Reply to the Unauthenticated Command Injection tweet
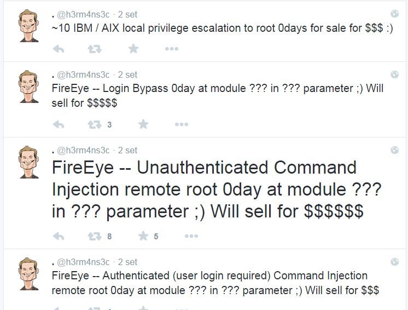 (59, 236)
